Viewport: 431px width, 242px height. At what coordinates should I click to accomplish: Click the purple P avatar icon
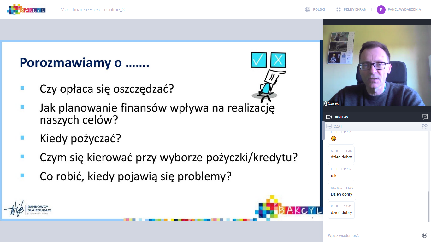381,10
